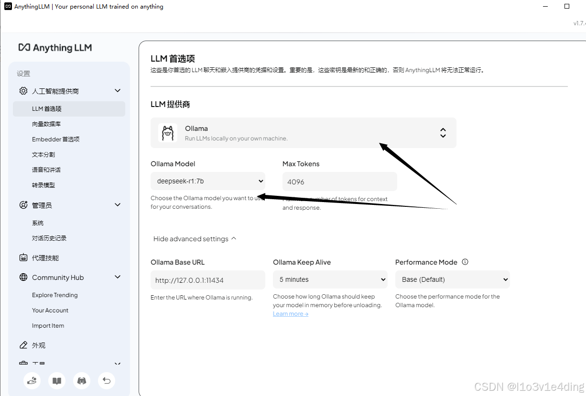586x396 pixels.
Task: Click the Performance Mode info icon
Action: (465, 262)
